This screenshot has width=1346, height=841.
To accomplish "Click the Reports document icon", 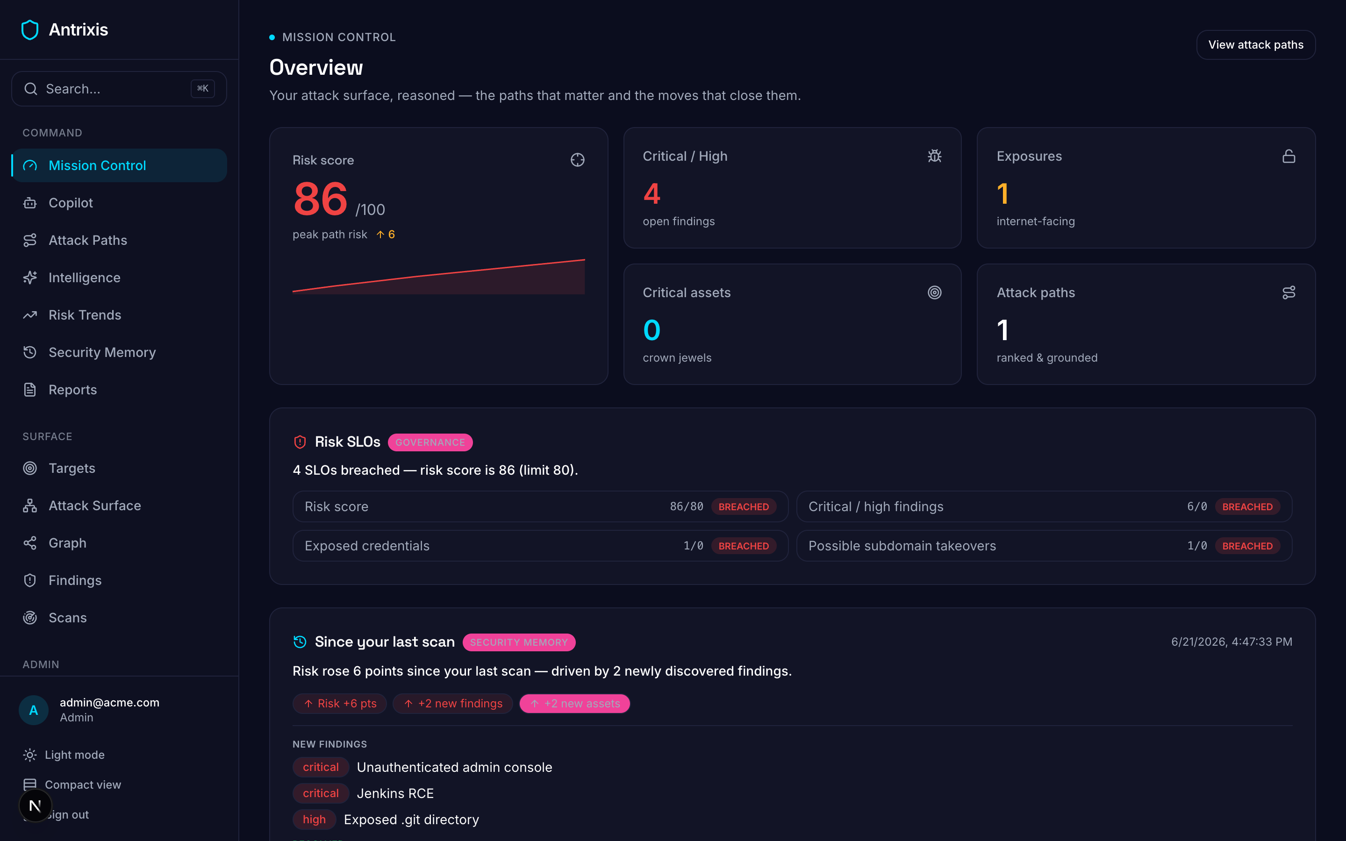I will tap(30, 390).
